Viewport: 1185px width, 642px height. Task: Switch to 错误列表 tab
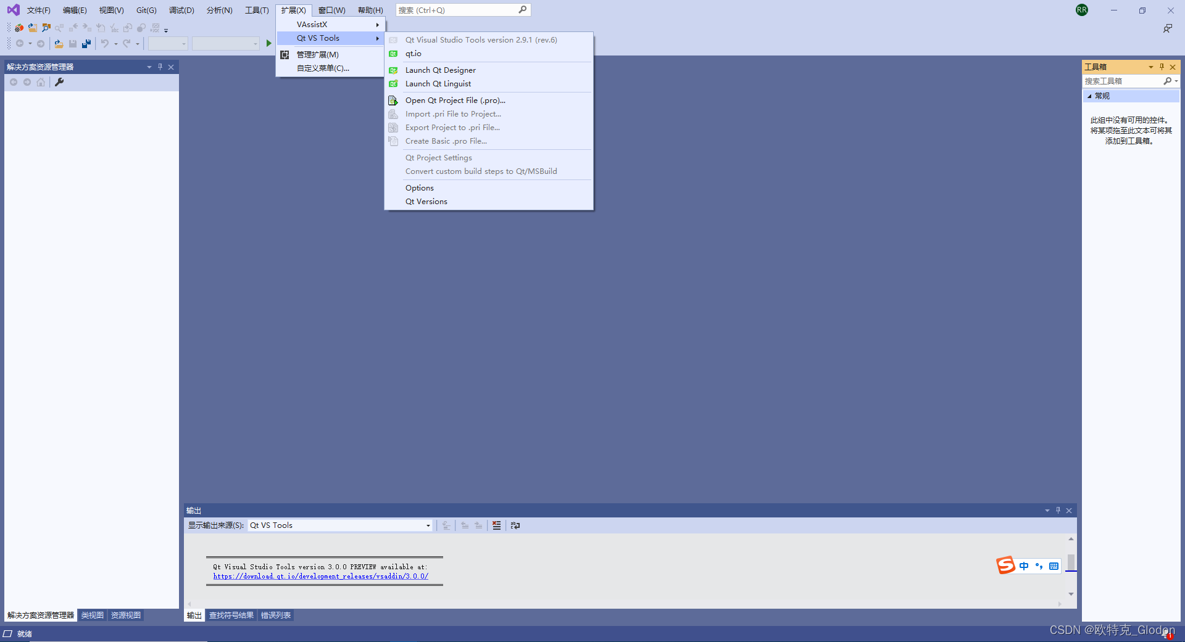pyautogui.click(x=275, y=615)
